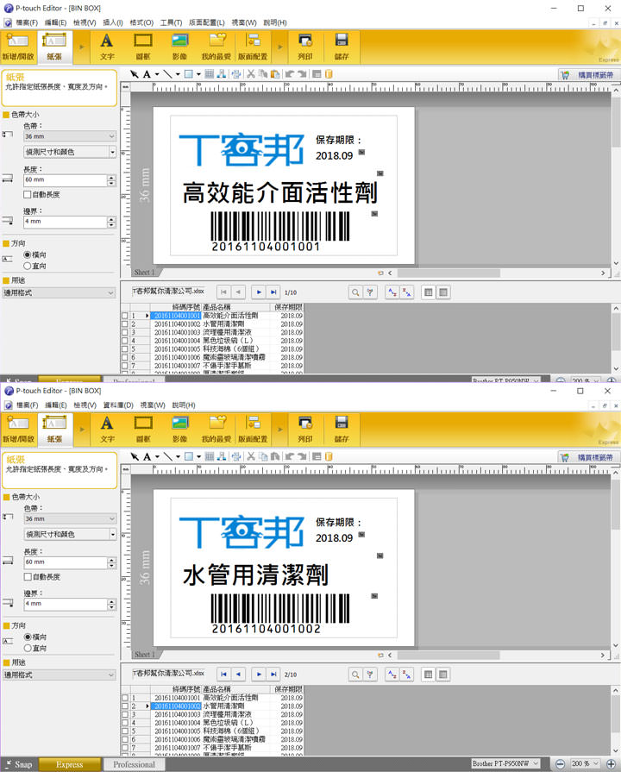Screen dimensions: 621x772
Task: Click the 影像 (Image) icon in the upper window
Action: coord(179,43)
